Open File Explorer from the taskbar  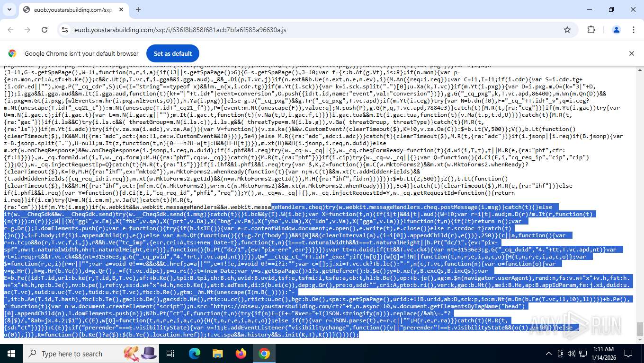pyautogui.click(x=217, y=354)
